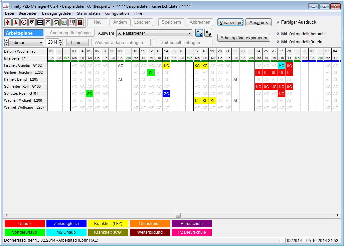Increase the year 2014 with spinner
The height and width of the screenshot is (246, 344).
point(60,41)
